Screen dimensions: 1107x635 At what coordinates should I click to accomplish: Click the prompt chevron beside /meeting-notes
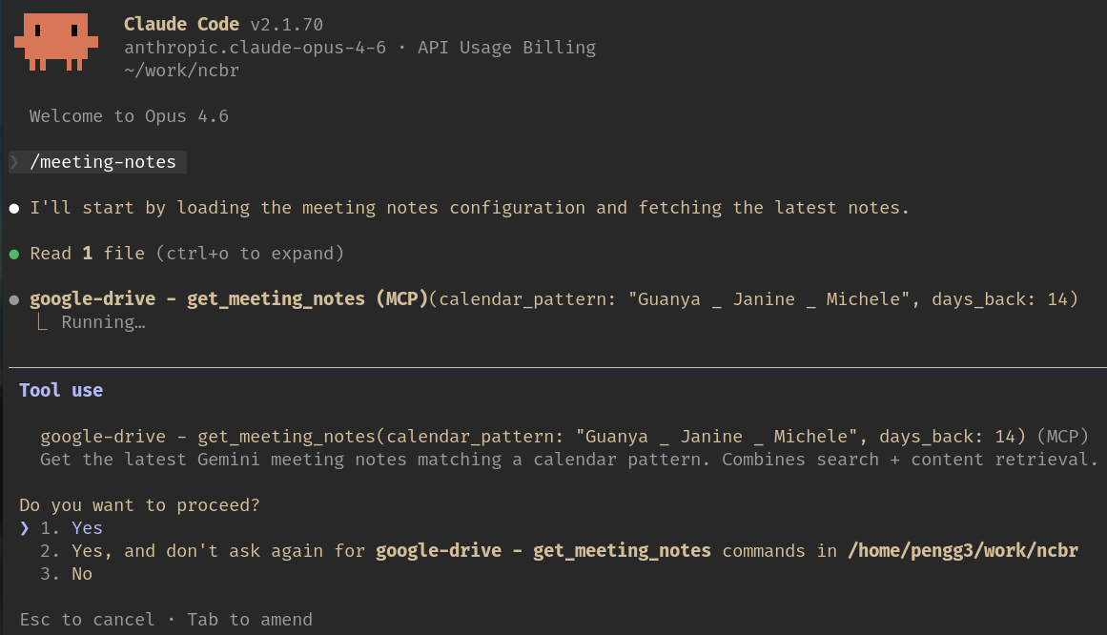point(14,162)
